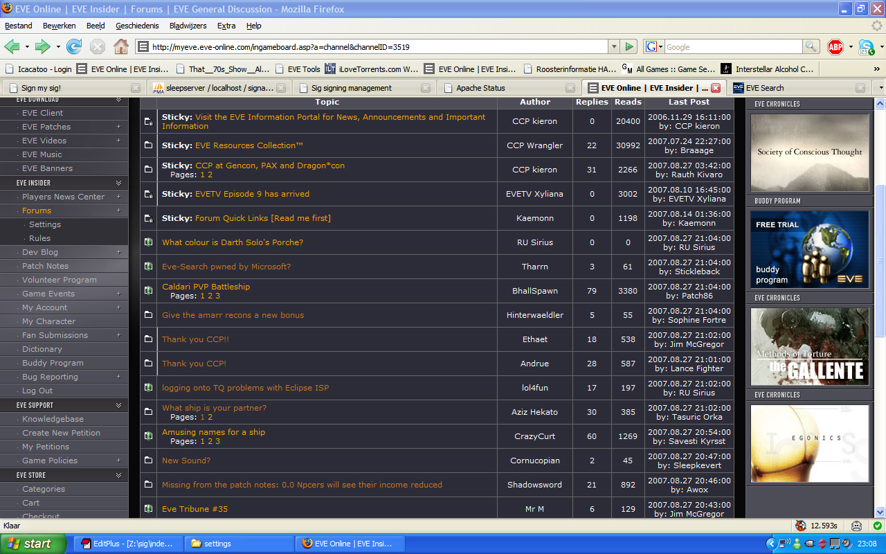886x554 pixels.
Task: Open the Bewerken menu
Action: [x=59, y=26]
